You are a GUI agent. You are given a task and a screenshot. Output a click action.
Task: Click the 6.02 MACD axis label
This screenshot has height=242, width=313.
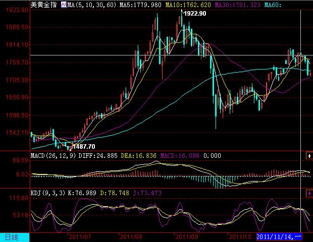click(x=22, y=174)
